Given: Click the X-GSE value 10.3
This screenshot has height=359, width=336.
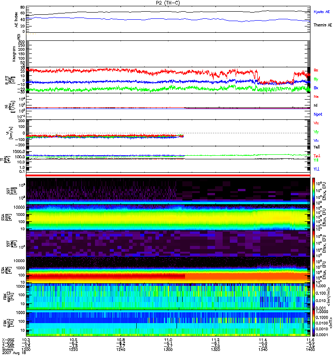Looking at the screenshot, I should [26, 340].
